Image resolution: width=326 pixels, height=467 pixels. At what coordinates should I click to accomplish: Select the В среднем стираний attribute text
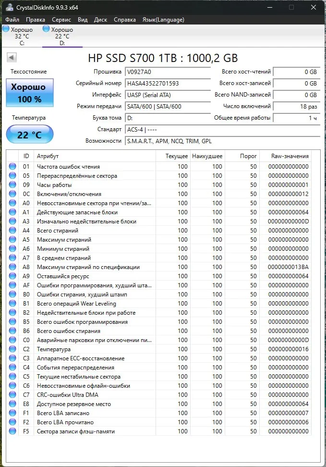[64, 258]
